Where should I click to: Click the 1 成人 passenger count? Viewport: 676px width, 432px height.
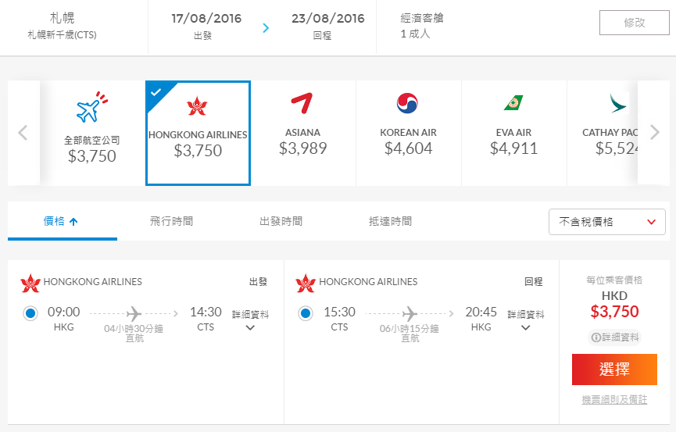(x=415, y=34)
